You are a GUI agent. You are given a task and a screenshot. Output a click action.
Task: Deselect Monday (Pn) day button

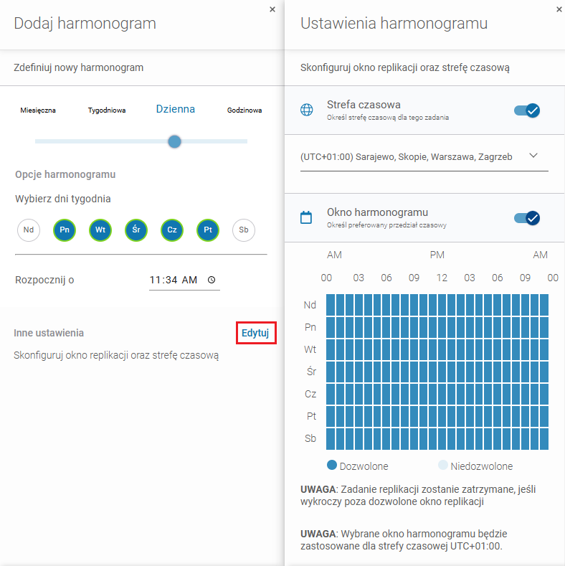(x=65, y=230)
